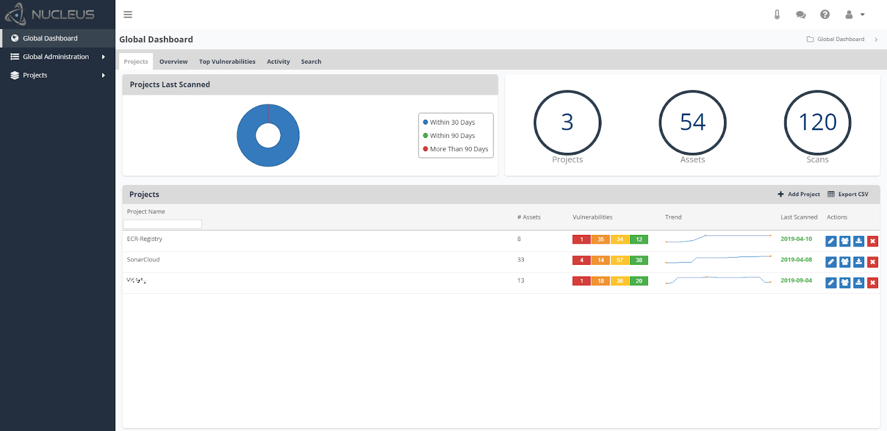
Task: Toggle the hamburger menu sidebar button
Action: (128, 14)
